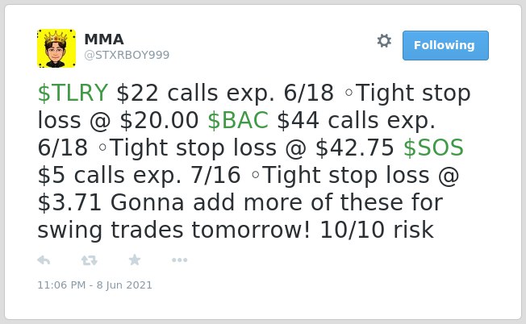This screenshot has width=526, height=324.
Task: Open the more options ellipsis menu
Action: click(179, 260)
